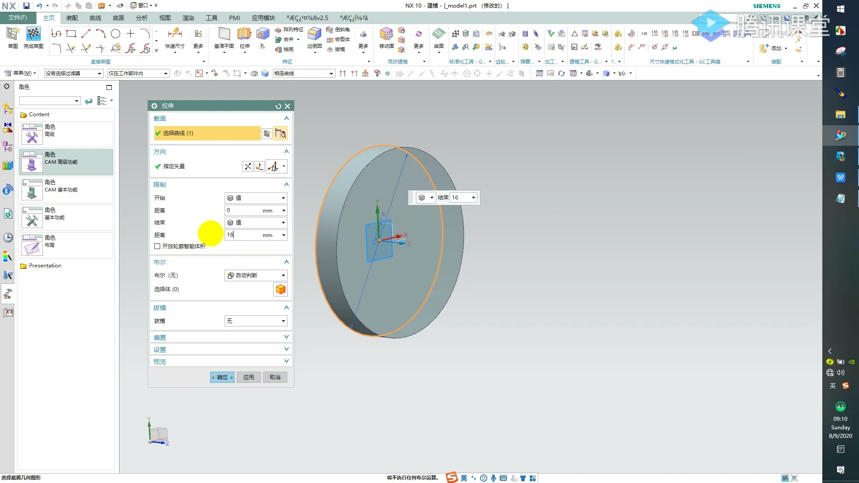Collapse the Limits section
Screen dimensions: 859x483
[x=286, y=185]
